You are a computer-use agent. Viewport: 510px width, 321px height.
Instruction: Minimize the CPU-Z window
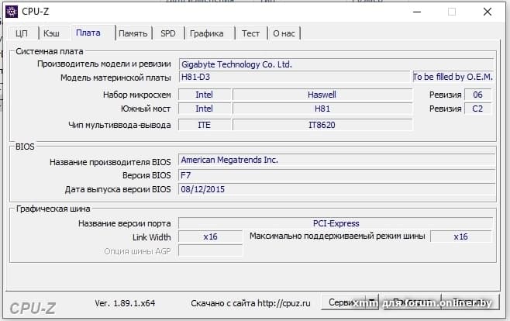417,12
